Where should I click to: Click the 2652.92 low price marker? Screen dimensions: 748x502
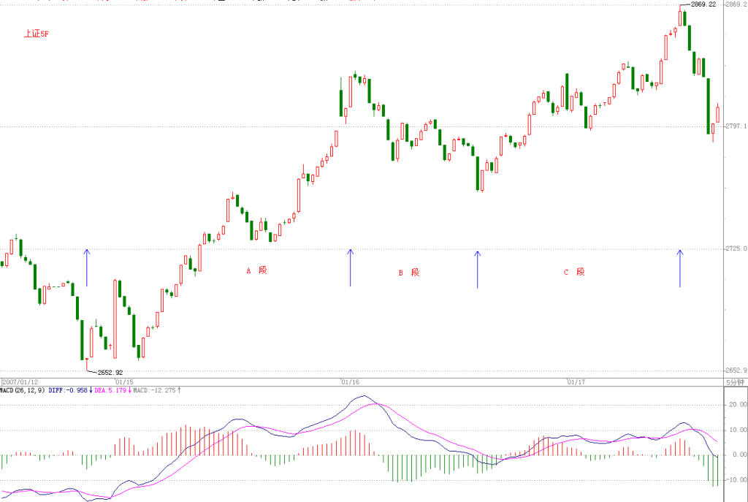tap(110, 372)
